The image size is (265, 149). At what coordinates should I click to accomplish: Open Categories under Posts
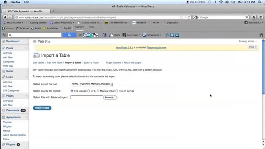9,62
